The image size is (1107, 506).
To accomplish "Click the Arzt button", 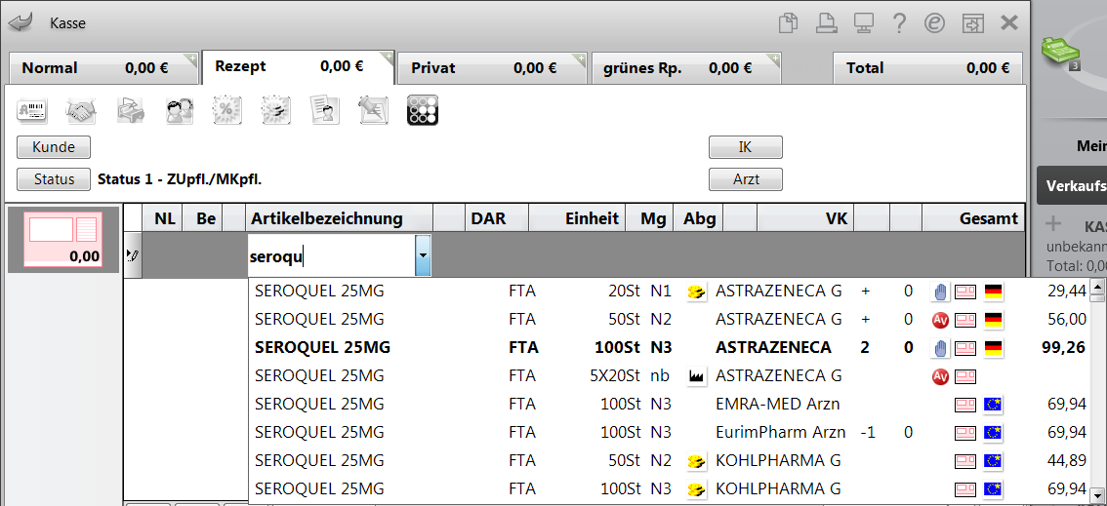I will click(746, 179).
